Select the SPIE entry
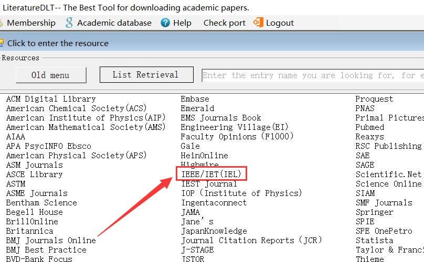Viewport: 424px width, 262px height. click(365, 222)
